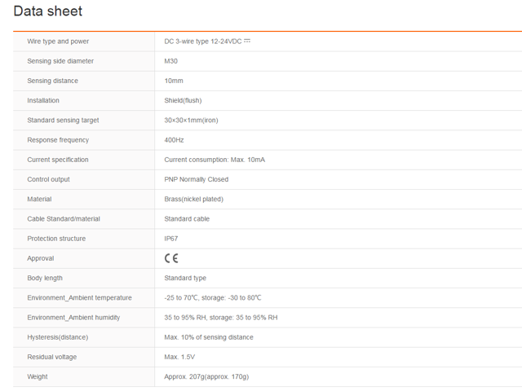Select the 10mm sensing distance value
This screenshot has height=391, width=522.
[x=174, y=81]
